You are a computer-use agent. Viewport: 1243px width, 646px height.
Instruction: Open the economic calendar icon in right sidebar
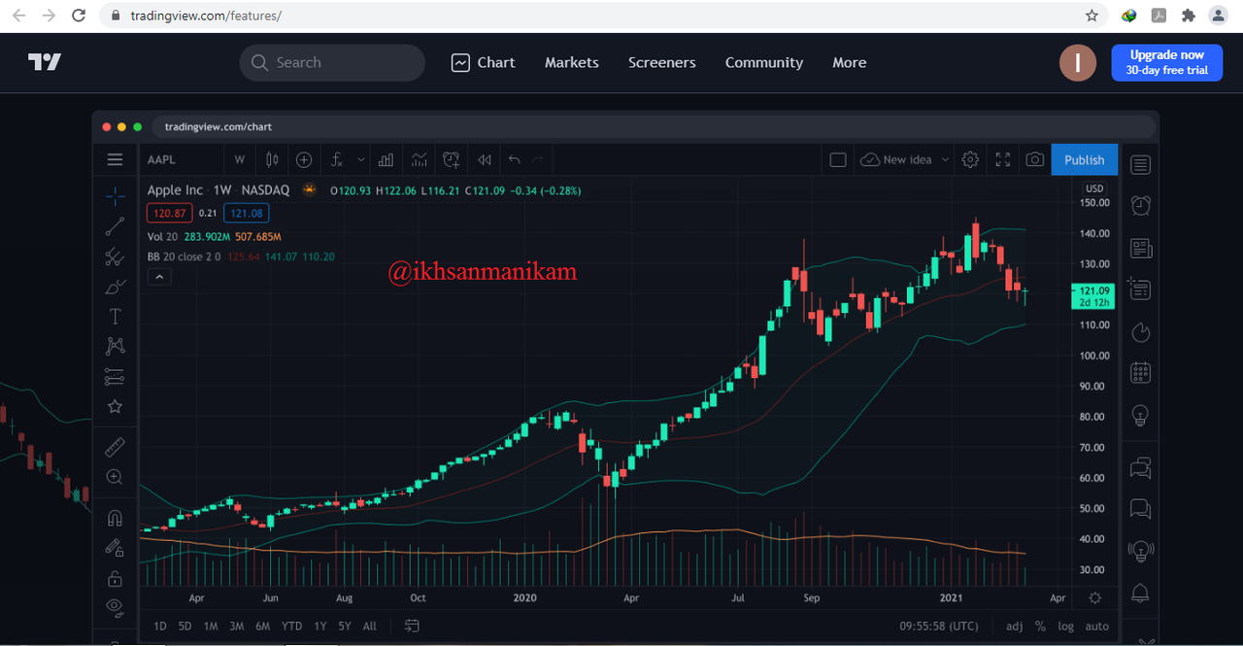(x=1140, y=372)
